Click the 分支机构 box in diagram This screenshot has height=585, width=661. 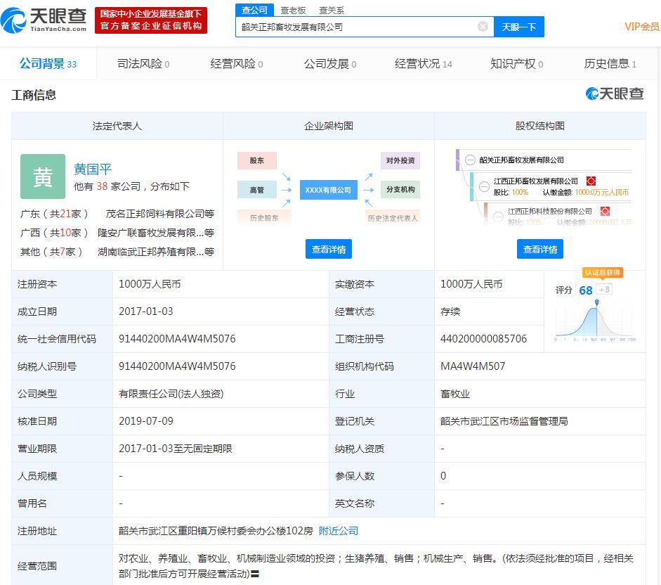(400, 190)
